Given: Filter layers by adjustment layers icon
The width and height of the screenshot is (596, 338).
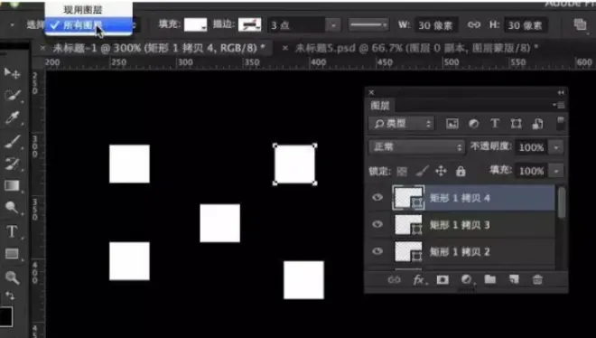Looking at the screenshot, I should point(473,124).
